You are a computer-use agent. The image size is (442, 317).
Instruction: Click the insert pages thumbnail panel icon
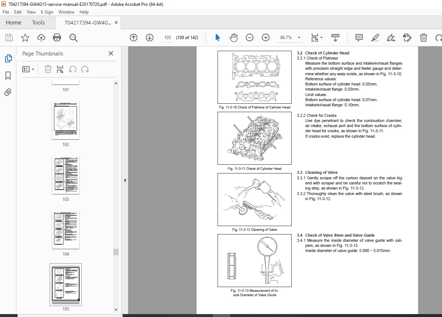pos(60,69)
